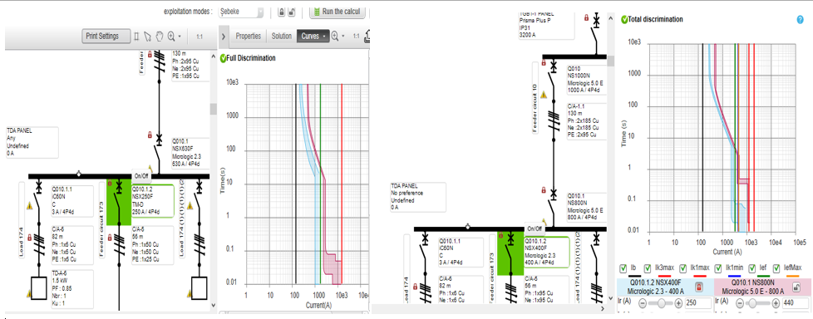Viewport: 813px width, 319px height.
Task: Reset diagram zoom to 1:1
Action: click(x=200, y=37)
